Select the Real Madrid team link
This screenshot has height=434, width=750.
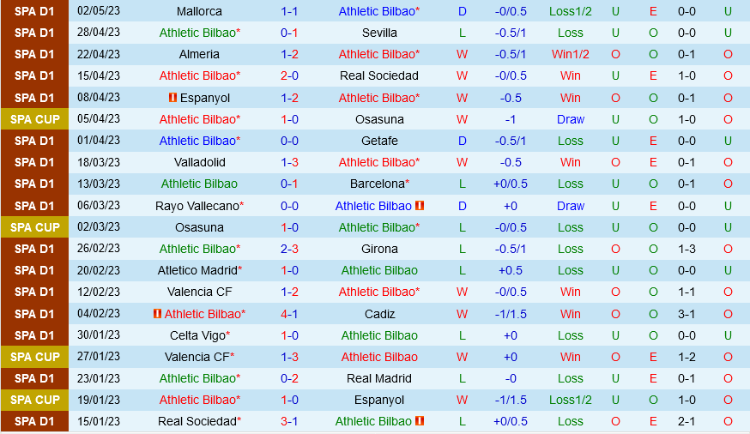tap(379, 378)
